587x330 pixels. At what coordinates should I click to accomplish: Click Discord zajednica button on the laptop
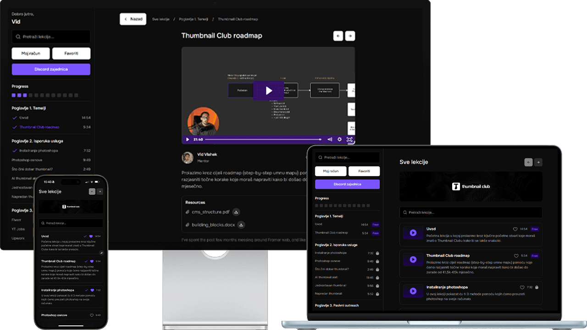[x=347, y=184]
